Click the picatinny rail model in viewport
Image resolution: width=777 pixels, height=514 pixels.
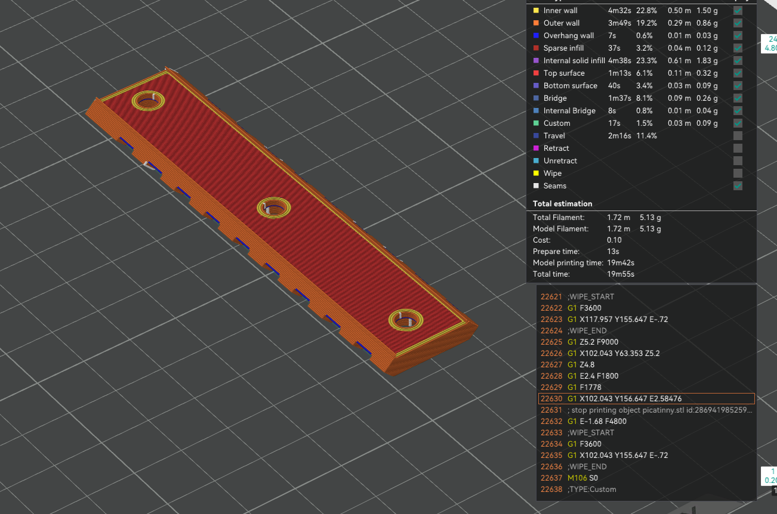(280, 221)
